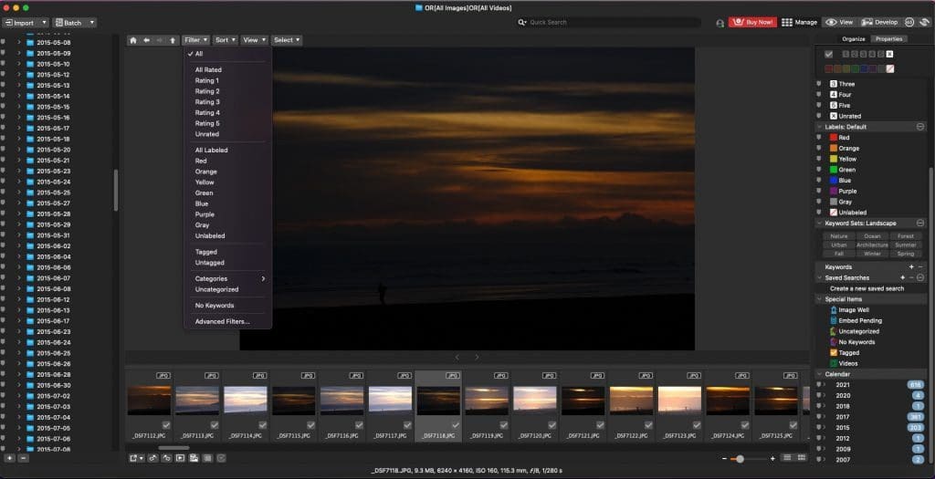The width and height of the screenshot is (935, 479).
Task: Switch to Manage mode grid icon
Action: click(x=787, y=22)
